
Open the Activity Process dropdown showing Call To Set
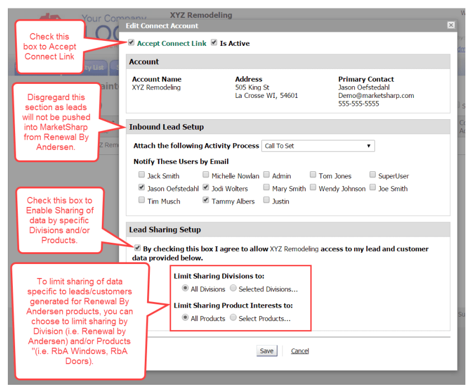point(318,145)
